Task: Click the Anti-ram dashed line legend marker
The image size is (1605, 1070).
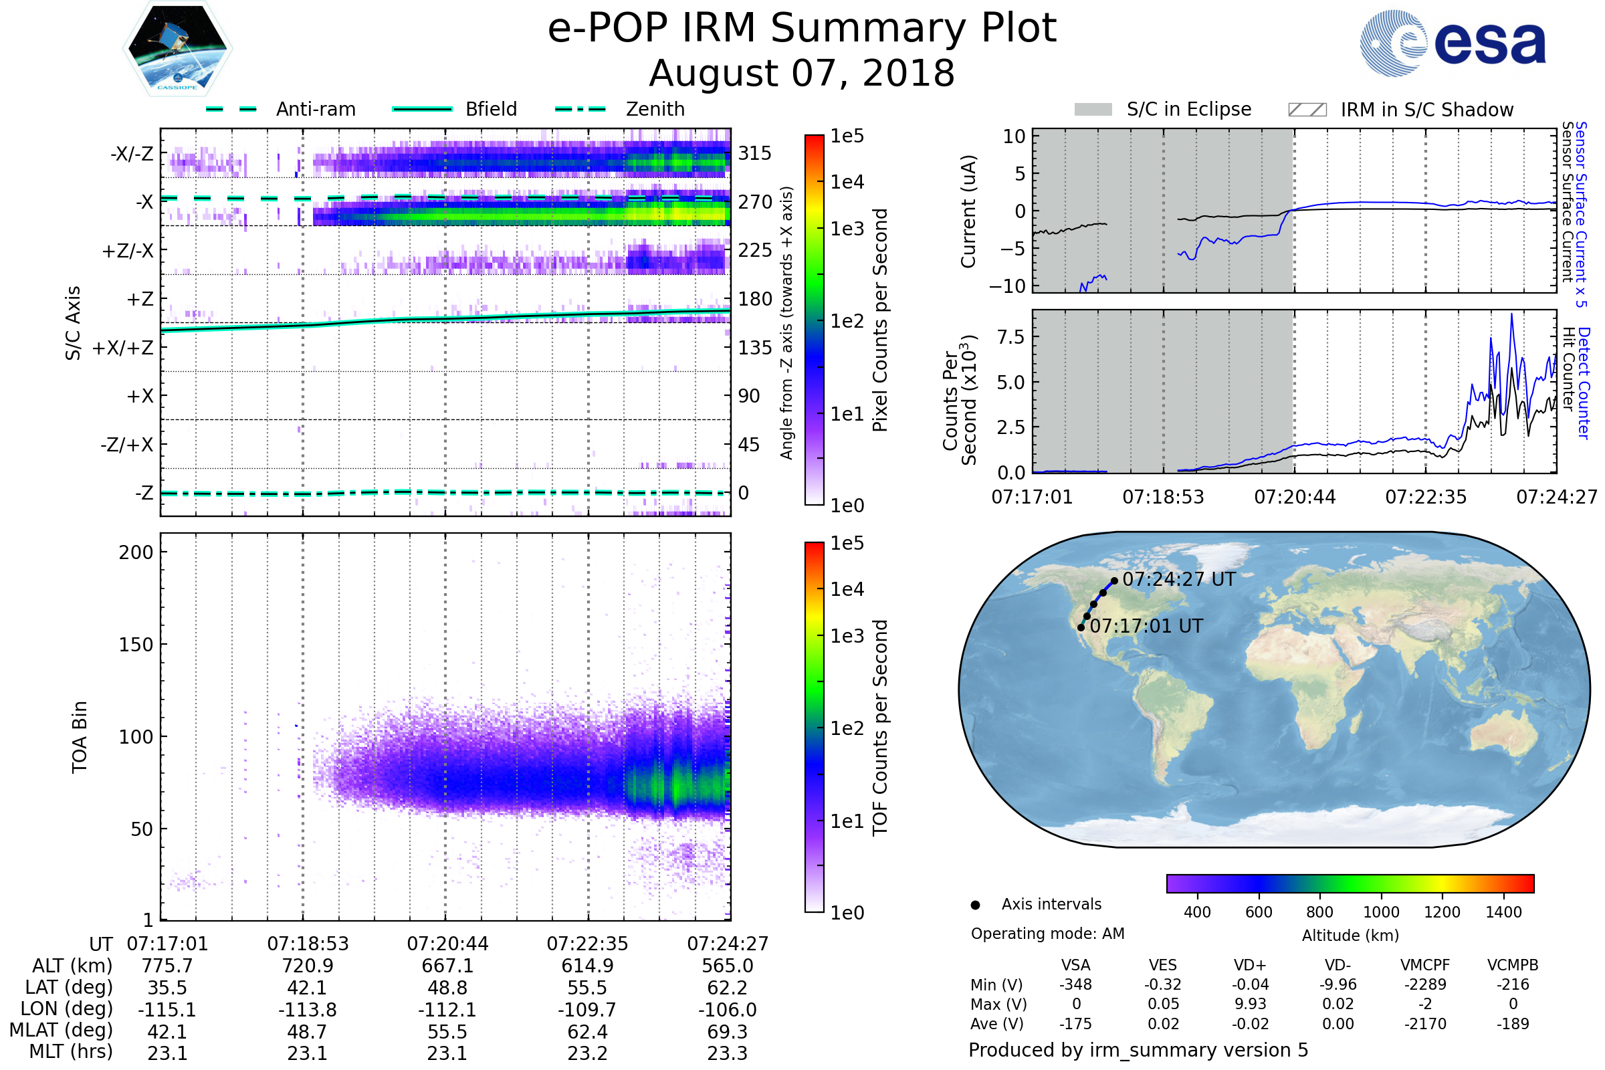Action: (x=231, y=109)
